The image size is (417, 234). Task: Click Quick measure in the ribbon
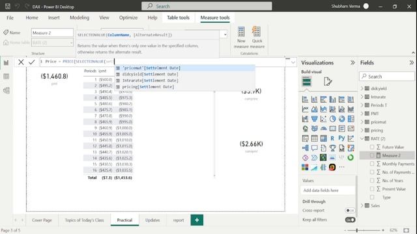(x=257, y=37)
